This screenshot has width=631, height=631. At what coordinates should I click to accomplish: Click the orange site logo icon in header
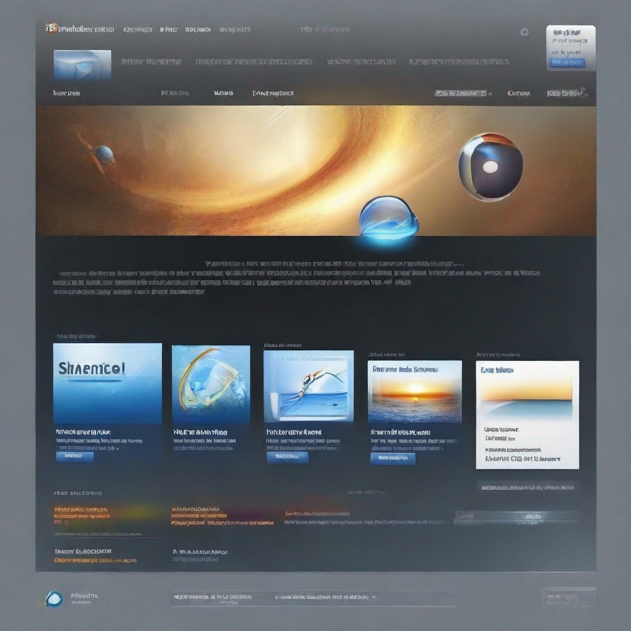(x=50, y=28)
